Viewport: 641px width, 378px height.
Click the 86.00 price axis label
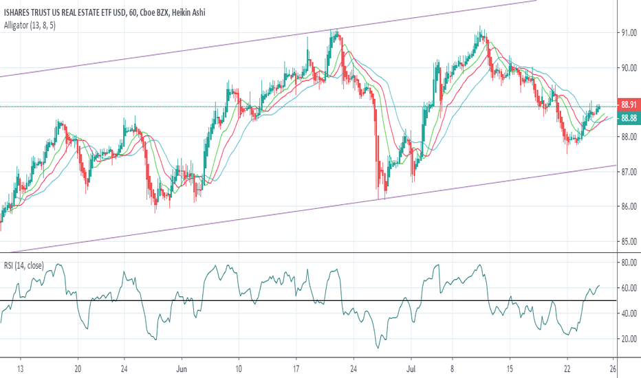629,207
